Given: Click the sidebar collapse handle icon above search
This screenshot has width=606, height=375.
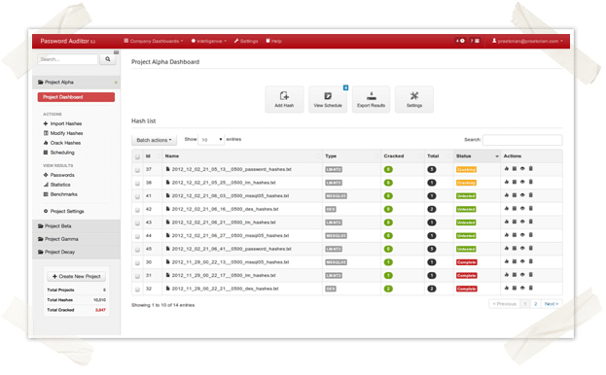Looking at the screenshot, I should (x=116, y=52).
